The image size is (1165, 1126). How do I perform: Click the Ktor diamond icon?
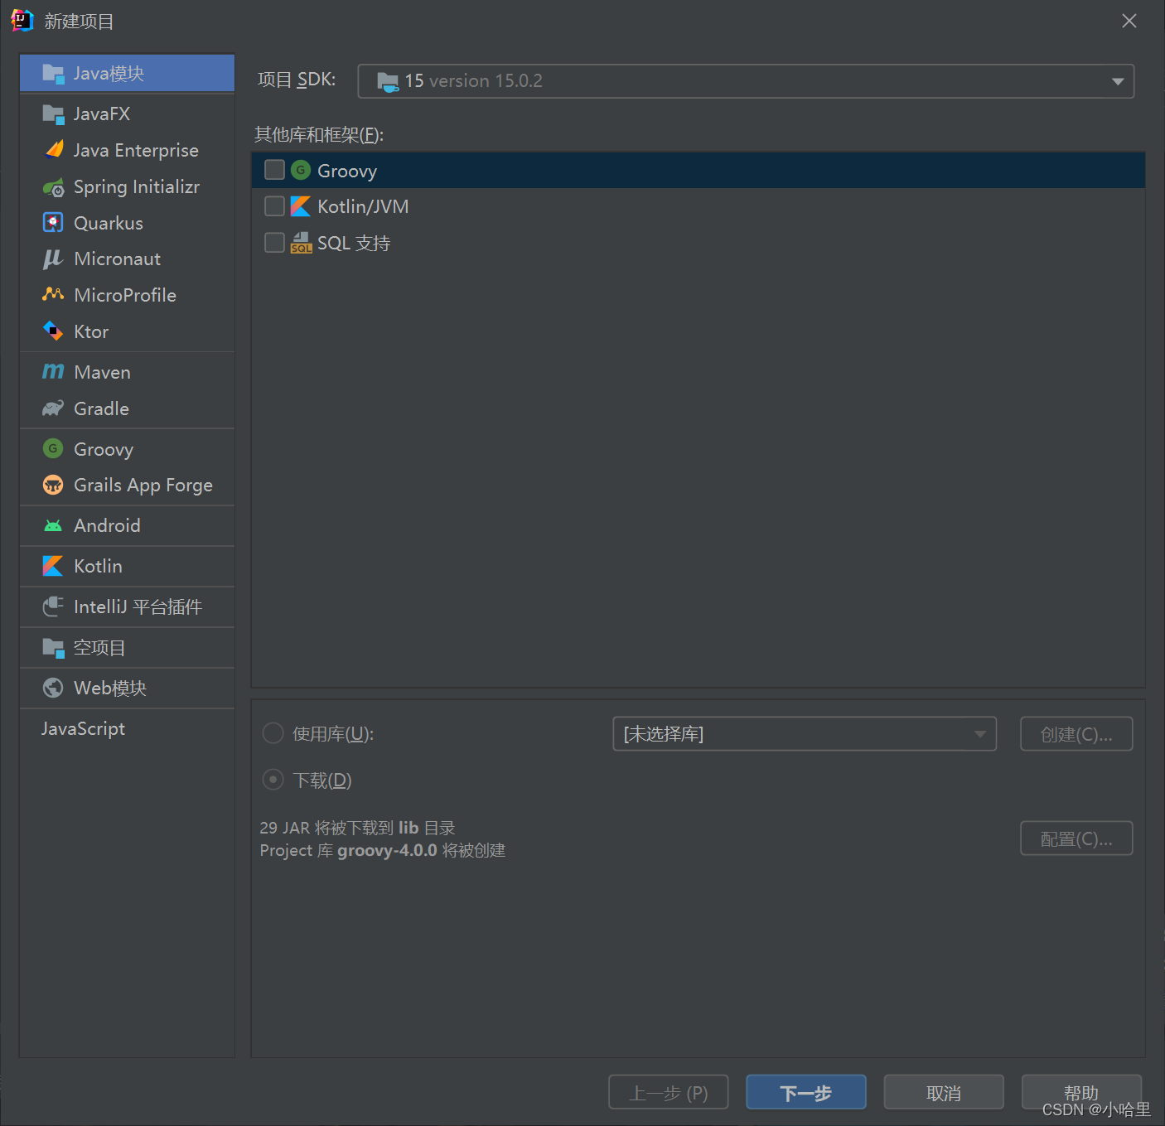(53, 331)
